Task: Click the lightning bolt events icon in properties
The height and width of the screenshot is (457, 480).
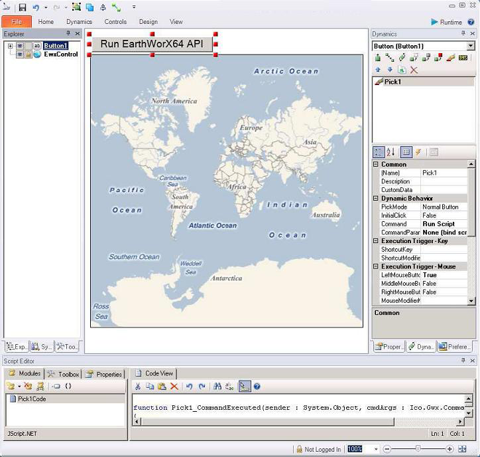Action: [x=418, y=152]
